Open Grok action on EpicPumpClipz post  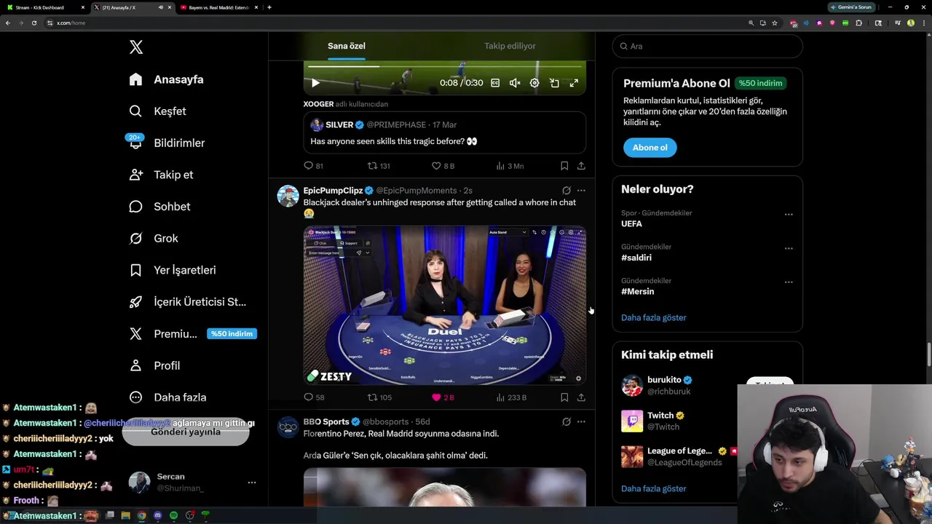pos(566,191)
